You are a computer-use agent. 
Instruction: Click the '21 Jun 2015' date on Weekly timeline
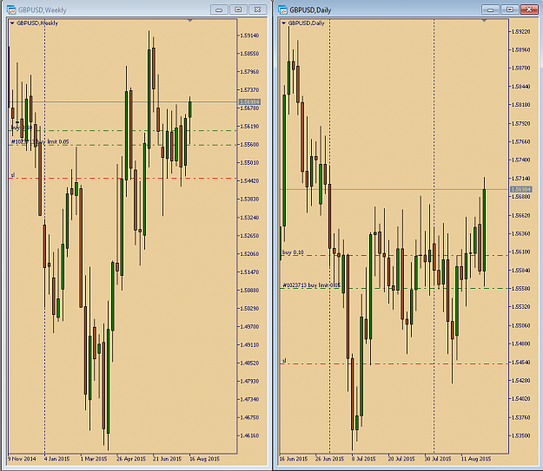168,459
